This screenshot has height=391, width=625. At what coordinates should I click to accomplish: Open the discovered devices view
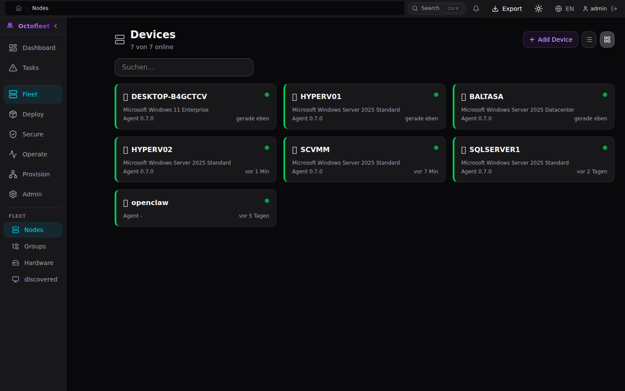click(x=40, y=279)
